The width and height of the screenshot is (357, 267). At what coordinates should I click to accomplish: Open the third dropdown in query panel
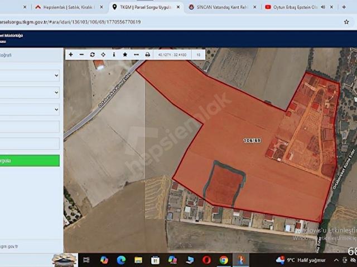31,110
